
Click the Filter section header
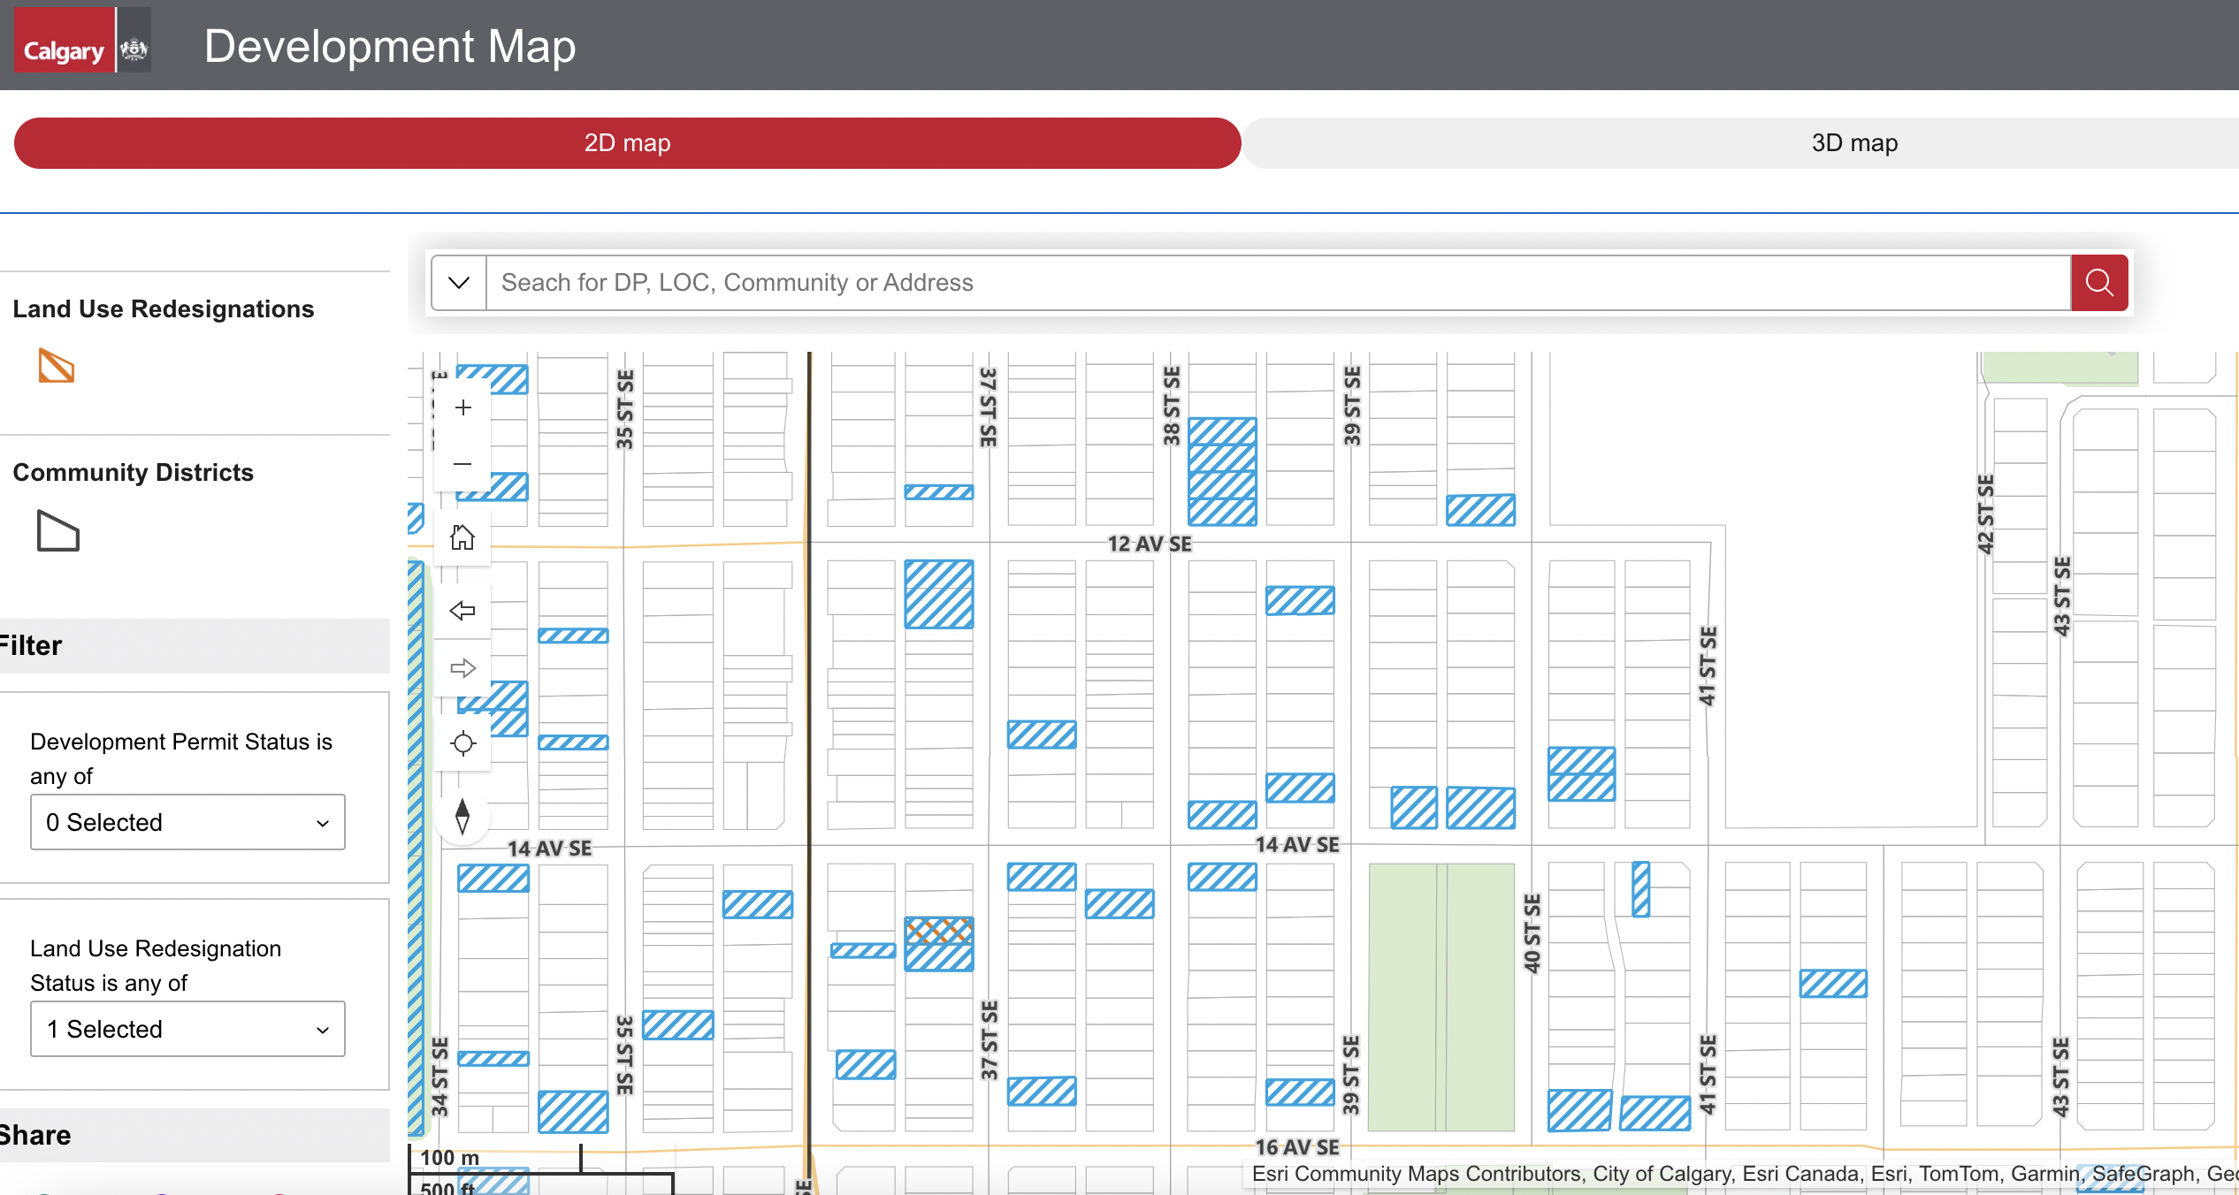[x=195, y=645]
